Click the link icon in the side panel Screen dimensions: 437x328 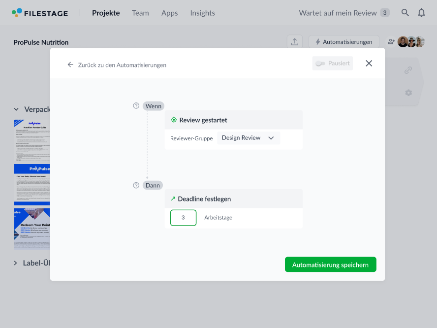pyautogui.click(x=408, y=70)
